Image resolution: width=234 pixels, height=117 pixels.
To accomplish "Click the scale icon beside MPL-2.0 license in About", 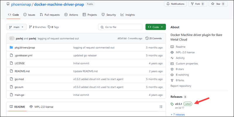I will click(172, 52).
